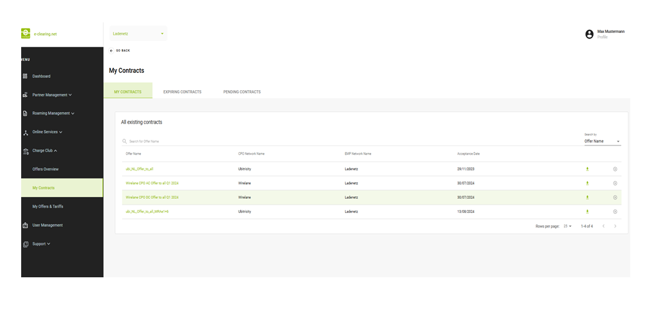Click the Offer Name column header
The image size is (649, 309).
(x=133, y=154)
